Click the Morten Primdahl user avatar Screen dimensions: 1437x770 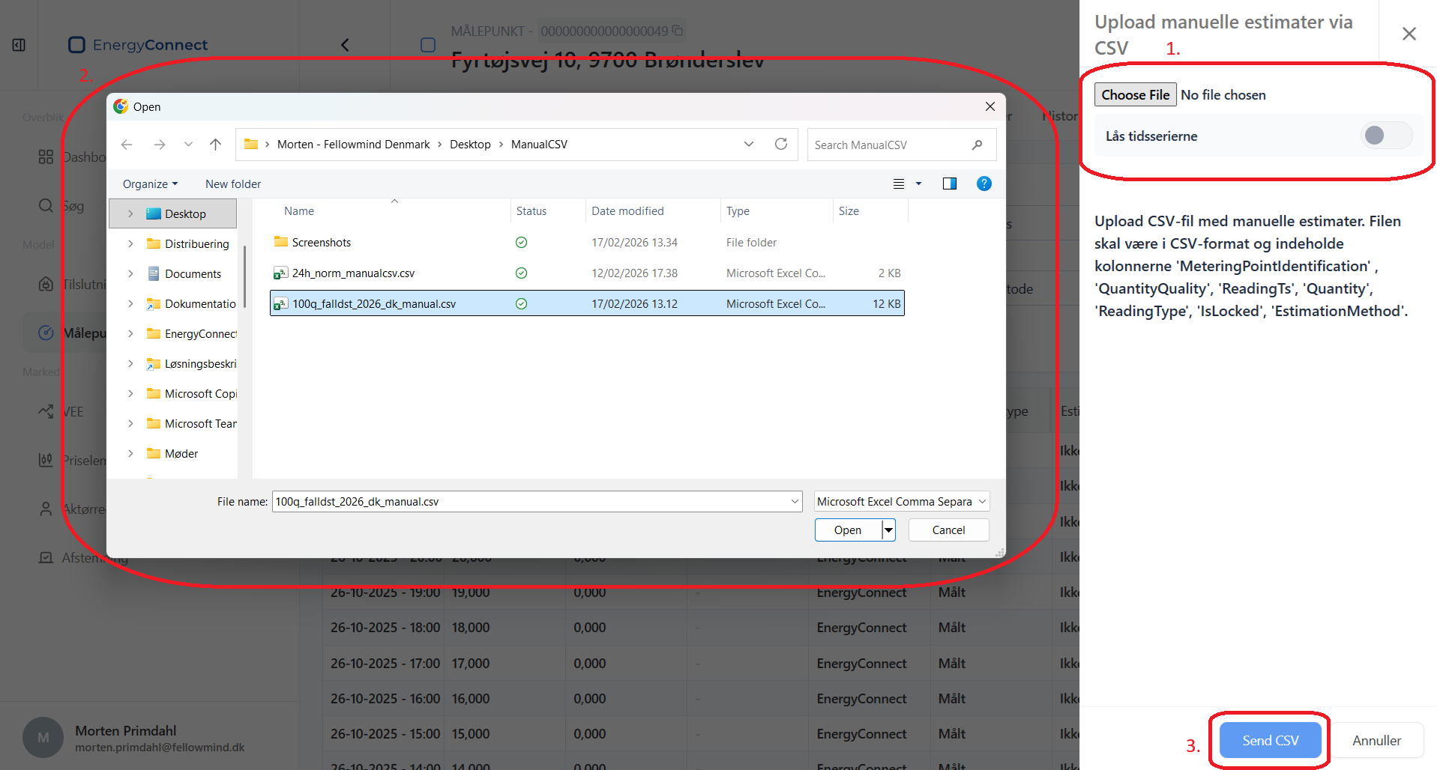[x=43, y=738]
